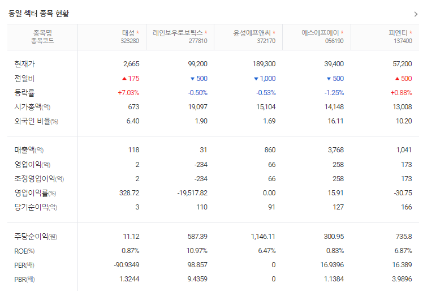
Task: Click ROE value 10.97%
Action: click(197, 251)
